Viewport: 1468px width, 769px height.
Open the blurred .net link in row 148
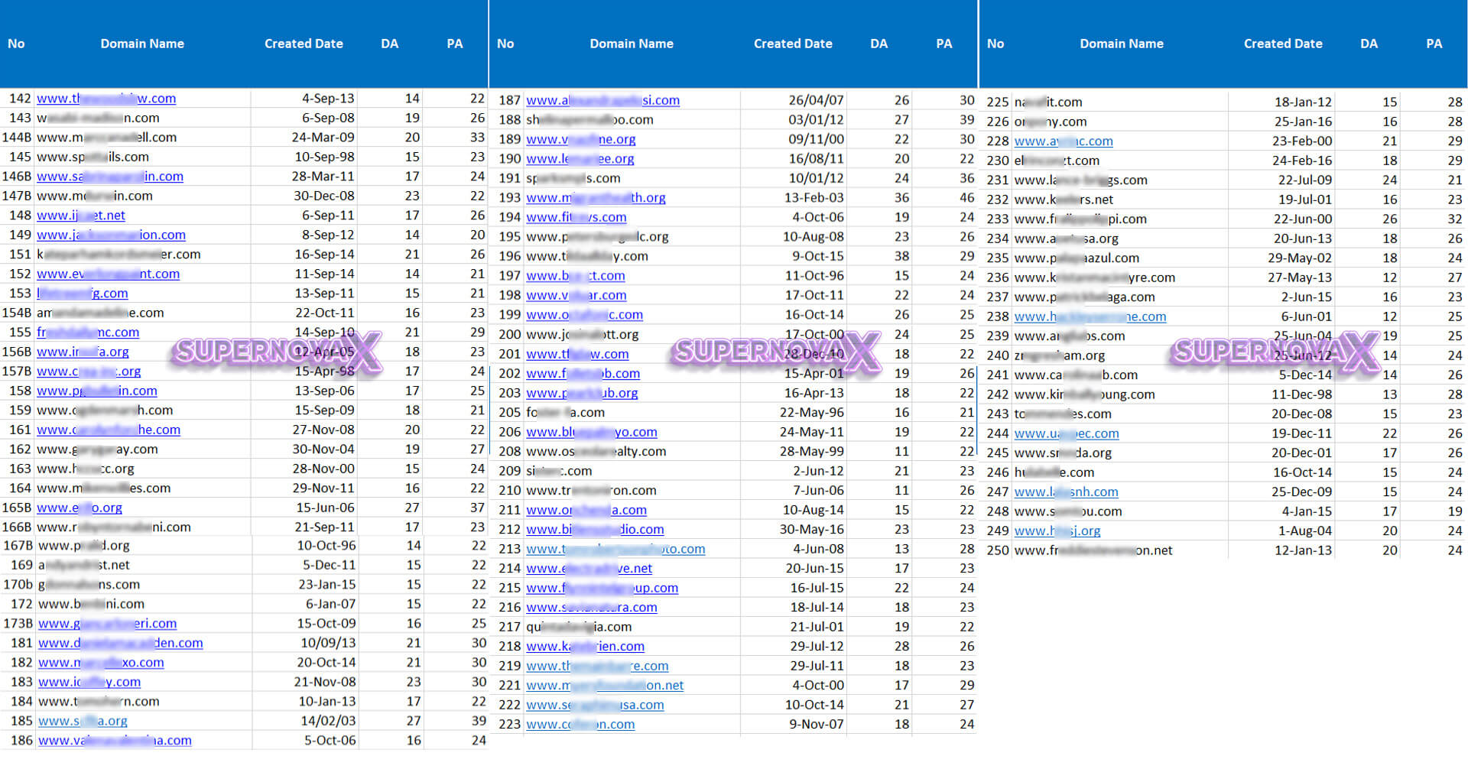81,216
